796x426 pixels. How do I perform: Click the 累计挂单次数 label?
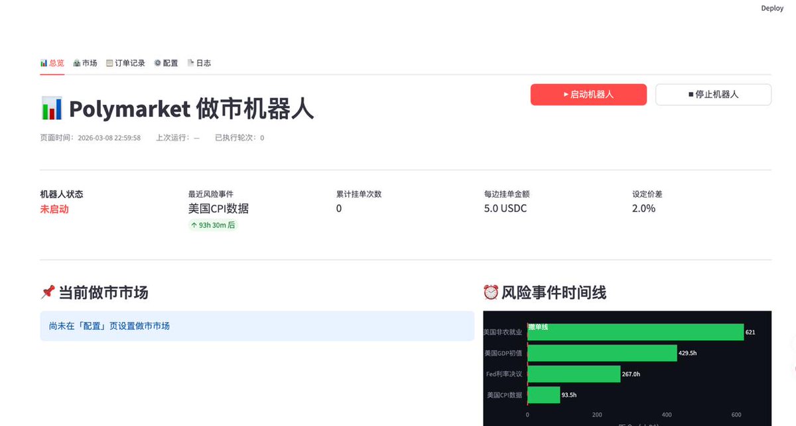[x=359, y=194]
